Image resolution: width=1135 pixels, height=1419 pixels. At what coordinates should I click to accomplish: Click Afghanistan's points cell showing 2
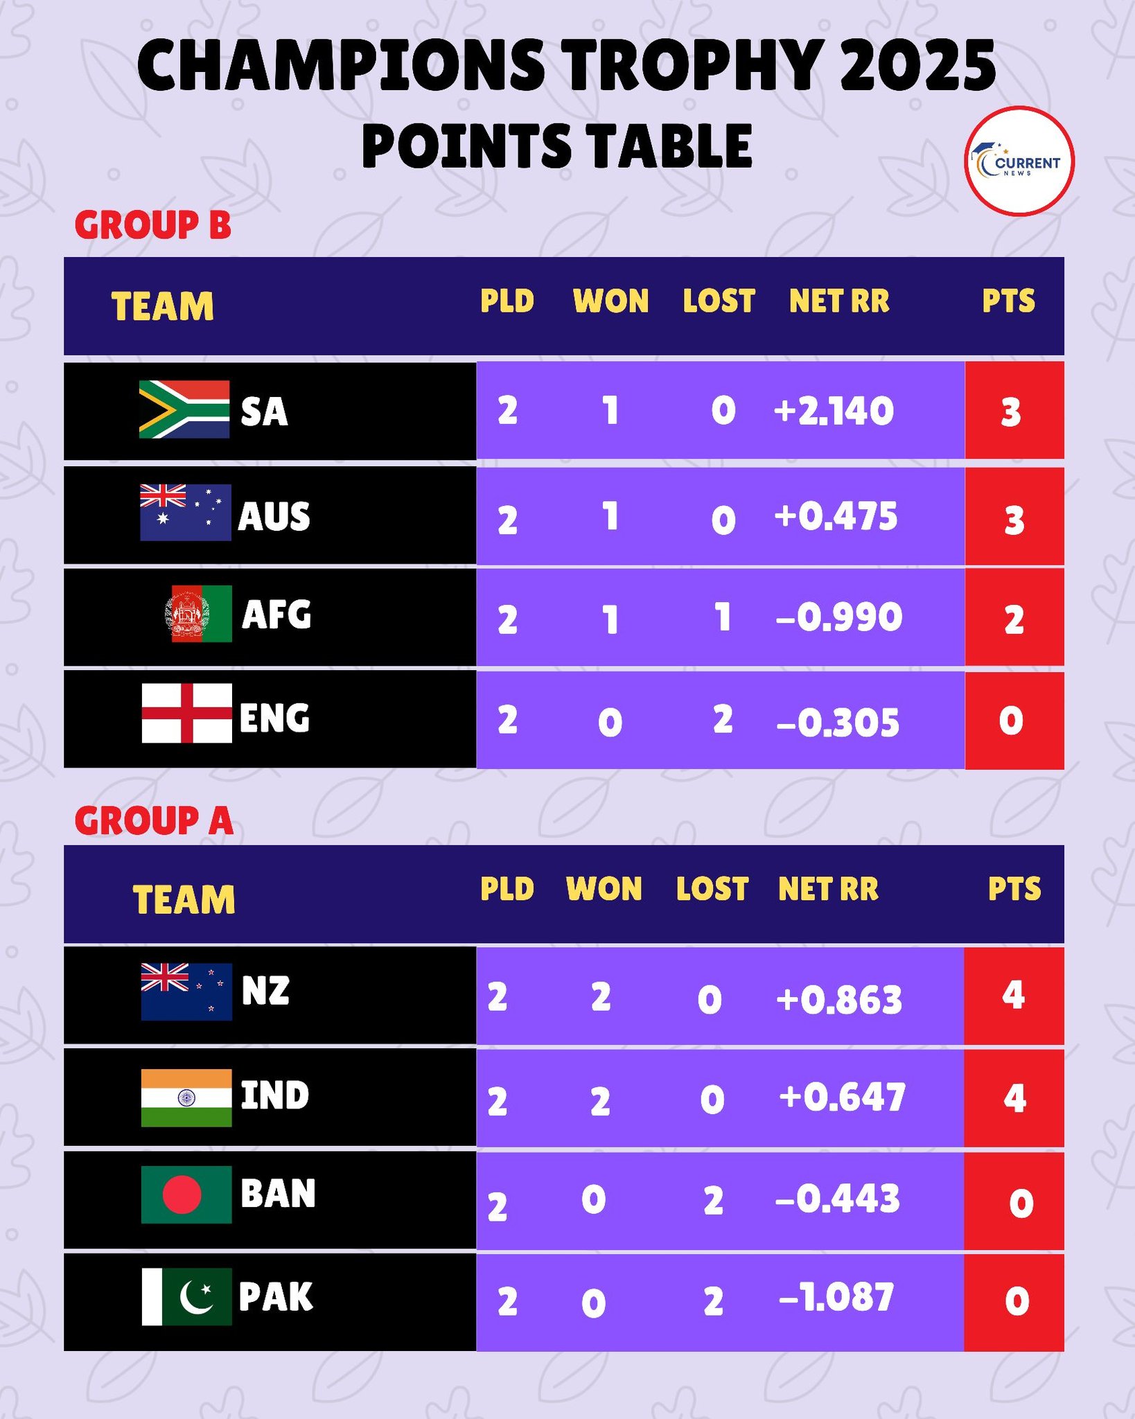click(x=1014, y=617)
